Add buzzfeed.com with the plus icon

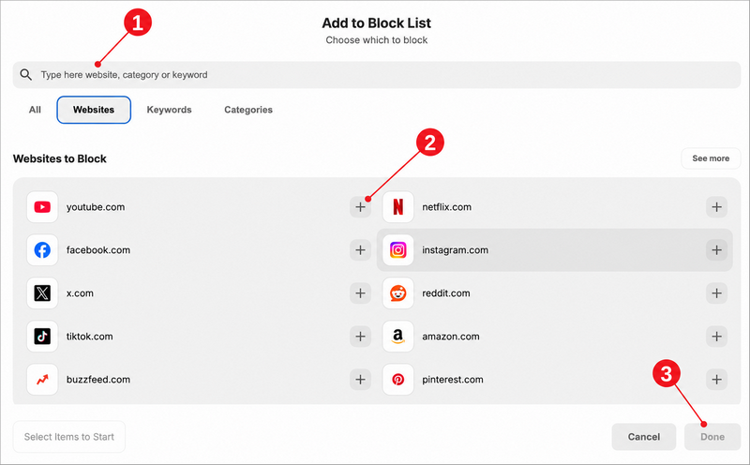tap(360, 380)
